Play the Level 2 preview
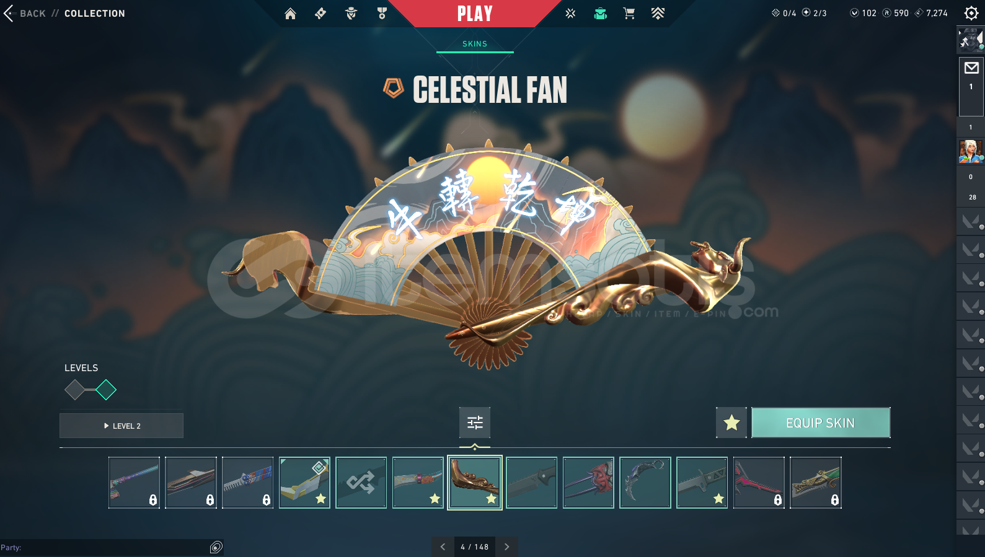985x557 pixels. 121,426
